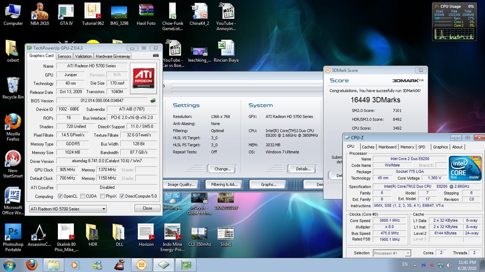Image resolution: width=485 pixels, height=272 pixels.
Task: Open the Ekalink 80 Plus PDF
Action: point(66,238)
